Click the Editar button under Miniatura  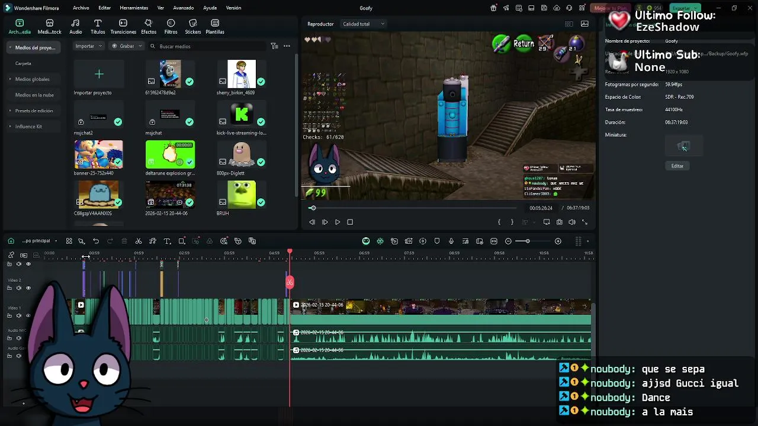click(x=677, y=166)
